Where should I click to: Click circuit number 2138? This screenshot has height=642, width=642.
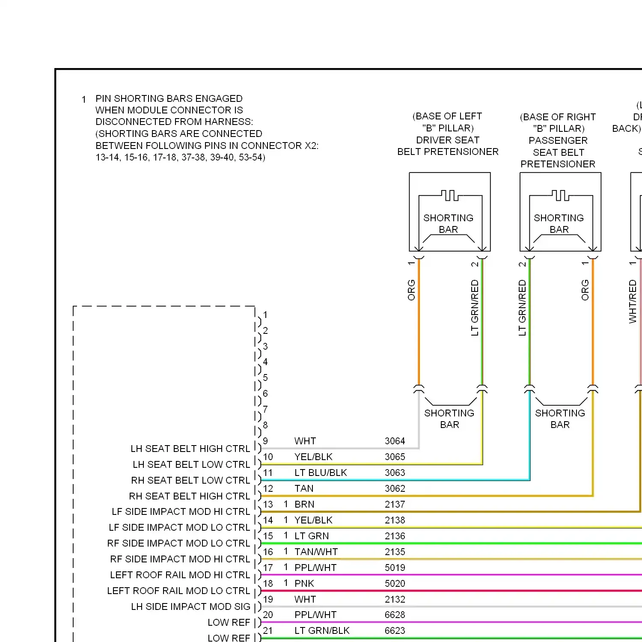[395, 520]
